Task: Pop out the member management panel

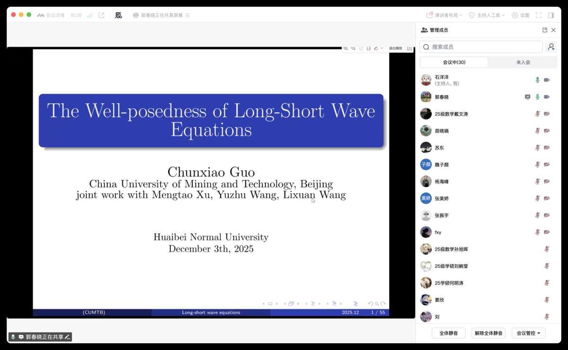Action: 545,30
